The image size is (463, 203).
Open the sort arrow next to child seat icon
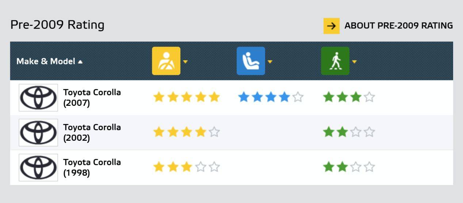coord(270,61)
